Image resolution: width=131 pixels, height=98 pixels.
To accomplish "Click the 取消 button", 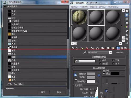I will [x=59, y=92].
